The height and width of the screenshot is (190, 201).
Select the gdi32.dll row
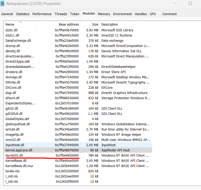[78, 109]
